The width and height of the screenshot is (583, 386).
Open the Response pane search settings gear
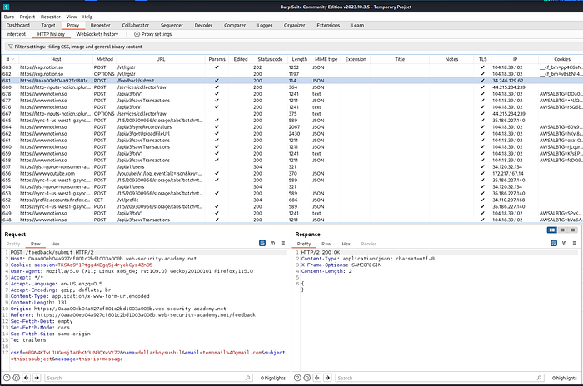click(x=307, y=378)
